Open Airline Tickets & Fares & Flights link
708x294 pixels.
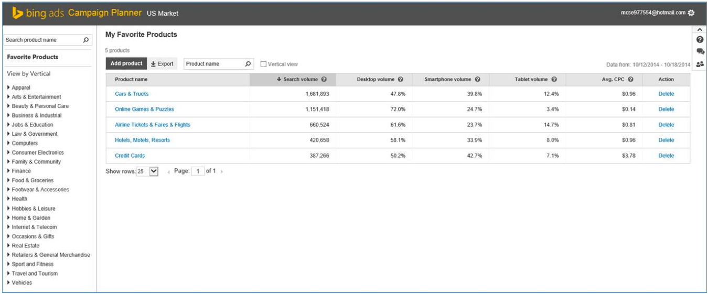tap(153, 125)
